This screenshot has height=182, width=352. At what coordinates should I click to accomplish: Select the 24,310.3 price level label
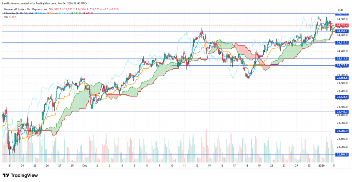point(342,42)
